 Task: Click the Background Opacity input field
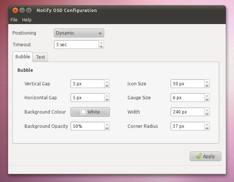[88, 126]
